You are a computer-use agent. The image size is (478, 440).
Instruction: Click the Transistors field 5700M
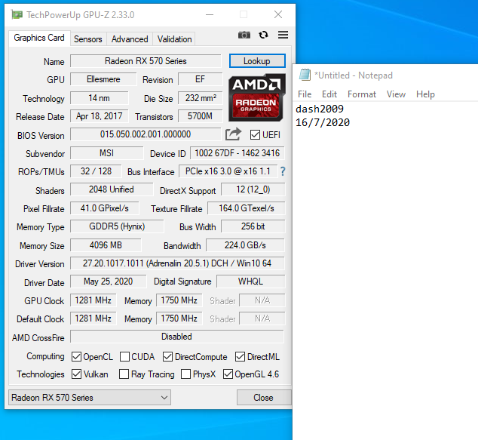pos(201,116)
